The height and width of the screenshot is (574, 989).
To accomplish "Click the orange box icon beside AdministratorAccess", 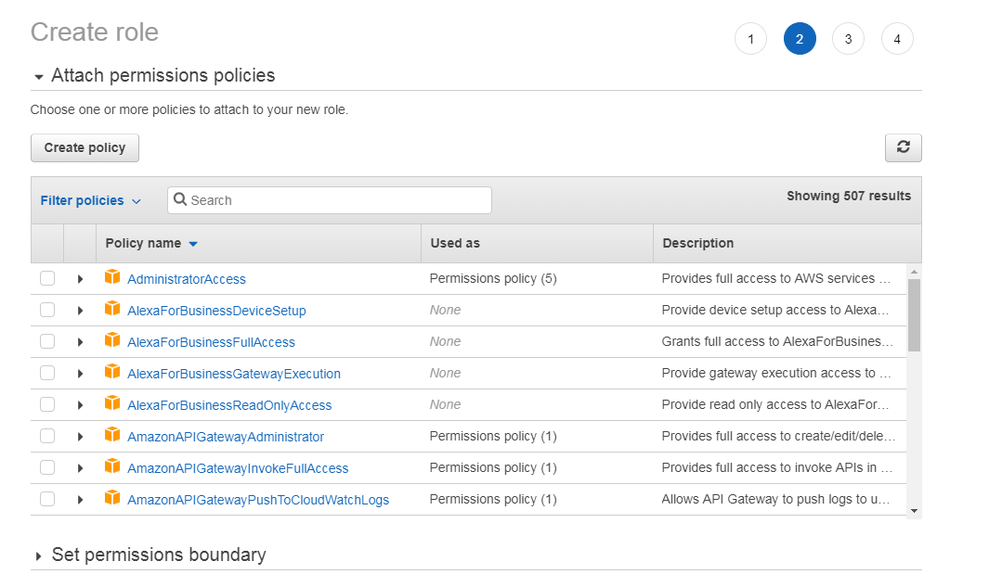I will click(x=112, y=277).
